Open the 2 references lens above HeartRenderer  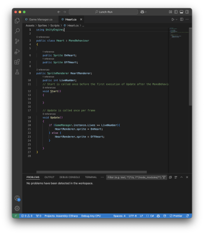coord(43,70)
